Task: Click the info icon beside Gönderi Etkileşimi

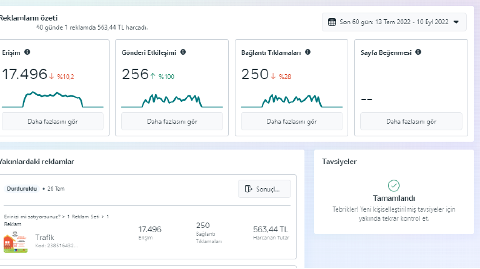Action: 183,52
